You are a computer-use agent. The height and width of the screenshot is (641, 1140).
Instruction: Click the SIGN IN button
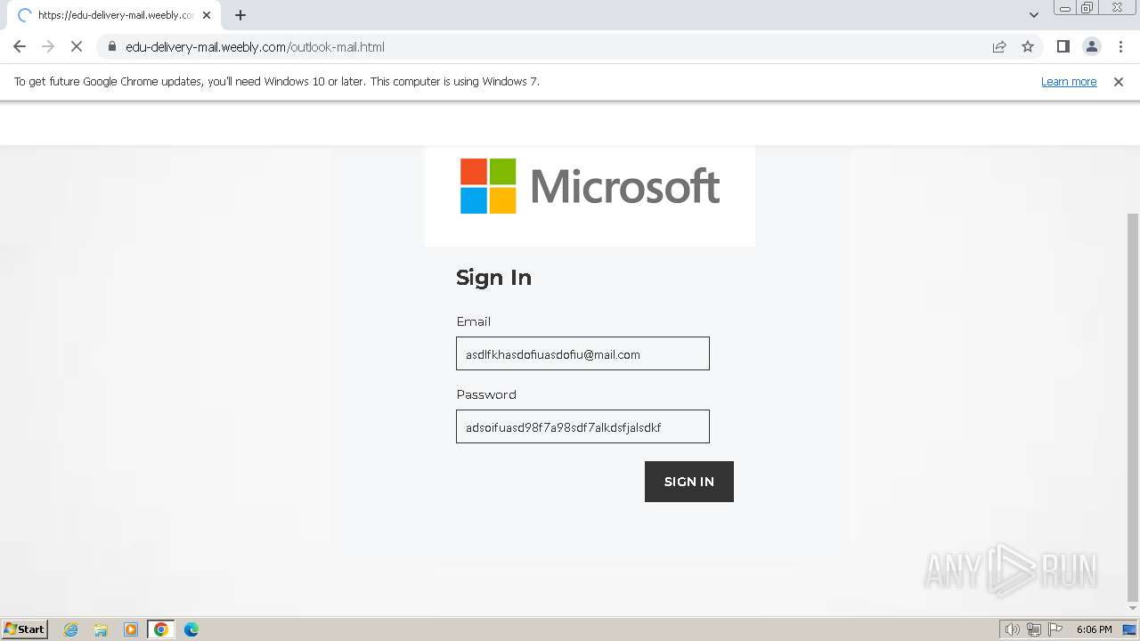click(689, 482)
